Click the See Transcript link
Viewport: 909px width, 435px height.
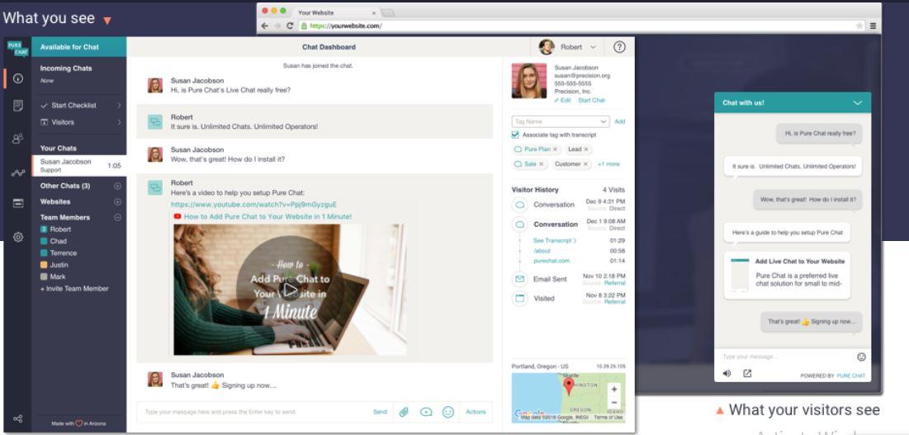pyautogui.click(x=555, y=240)
